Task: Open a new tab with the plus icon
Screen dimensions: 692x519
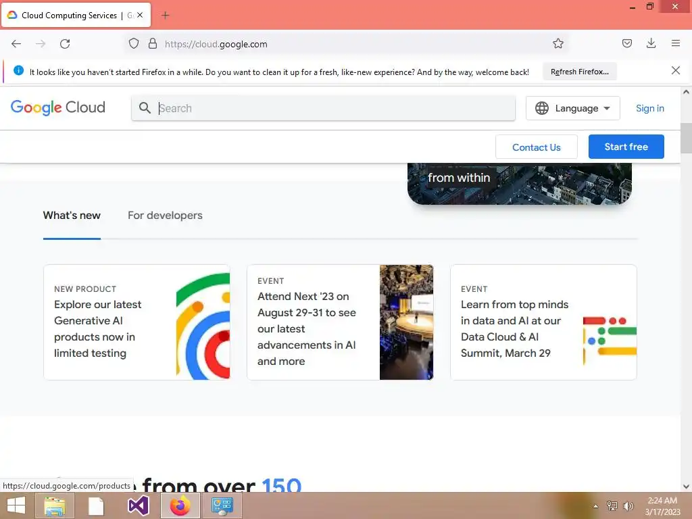Action: pos(165,16)
